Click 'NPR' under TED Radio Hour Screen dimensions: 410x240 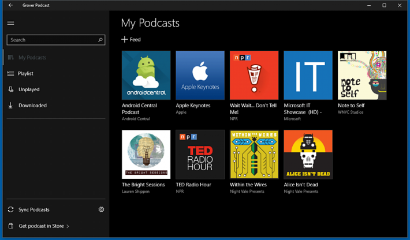click(180, 192)
